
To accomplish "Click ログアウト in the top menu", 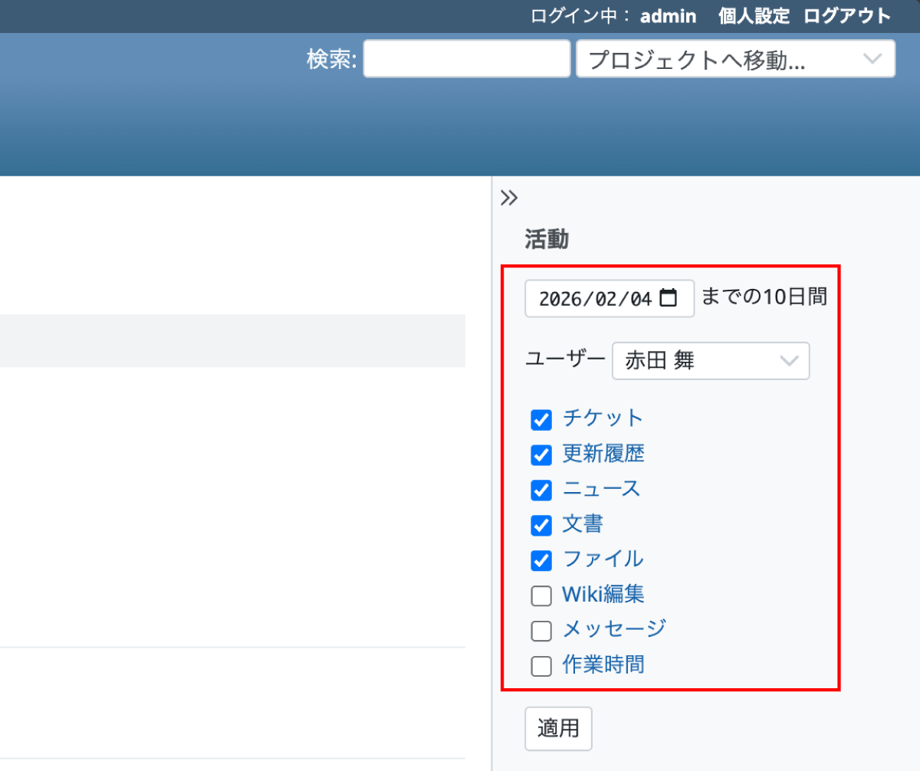I will click(847, 16).
